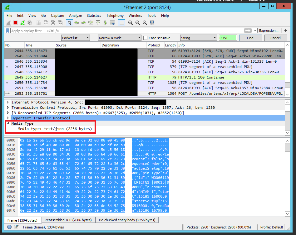This screenshot has height=235, width=296.
Task: Click the display filter input field
Action: coord(126,31)
